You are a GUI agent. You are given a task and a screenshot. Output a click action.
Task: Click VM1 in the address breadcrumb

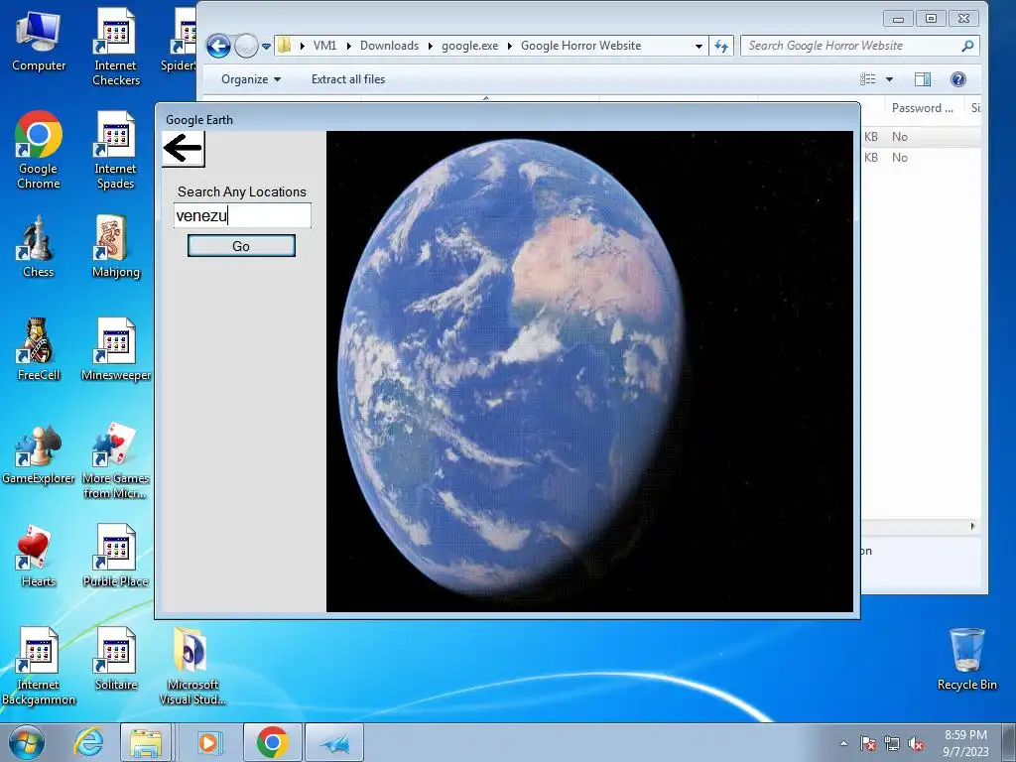(324, 46)
